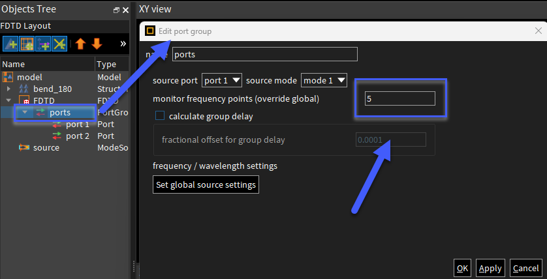Click the 'Objects Tree' panel title

(x=29, y=9)
